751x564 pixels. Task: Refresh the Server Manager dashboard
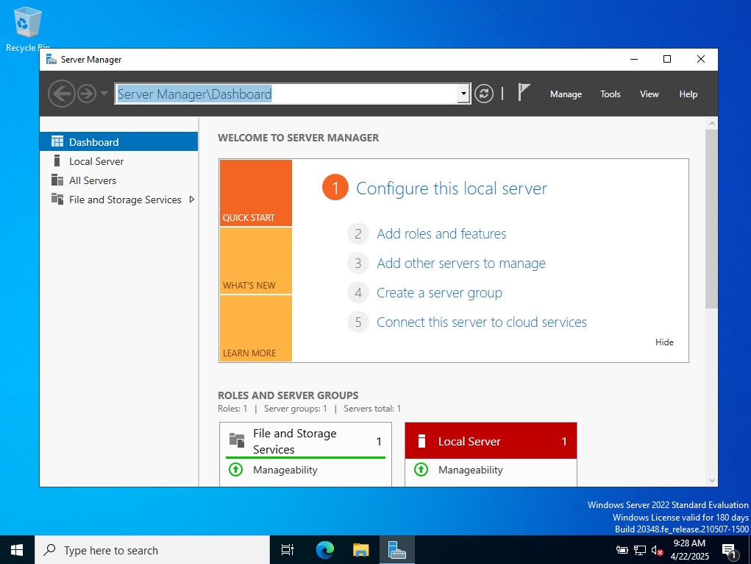point(484,94)
